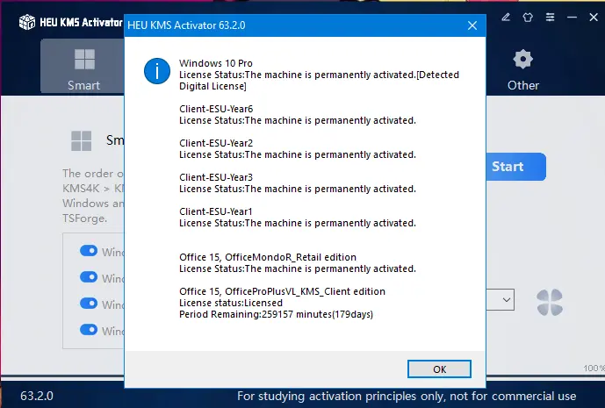Screen dimensions: 605x408
Task: Minimize the HEU KMS Activator main window
Action: coord(572,17)
